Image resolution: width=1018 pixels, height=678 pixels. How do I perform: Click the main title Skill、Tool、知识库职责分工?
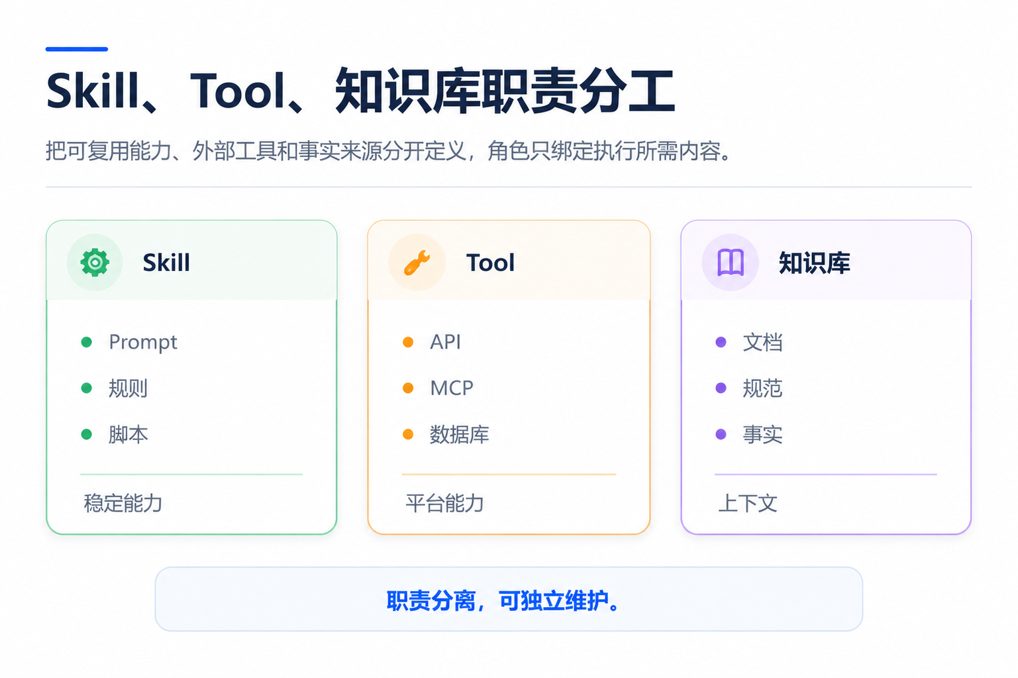pyautogui.click(x=360, y=91)
